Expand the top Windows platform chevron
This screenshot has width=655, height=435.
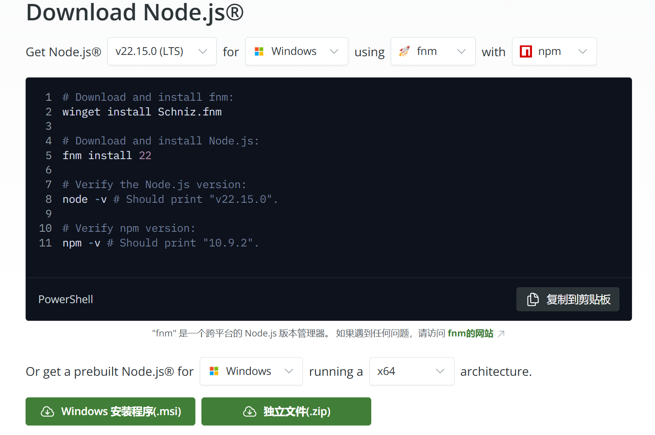tap(334, 51)
